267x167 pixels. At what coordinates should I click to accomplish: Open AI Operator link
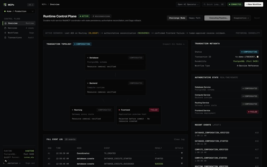tap(188, 4)
